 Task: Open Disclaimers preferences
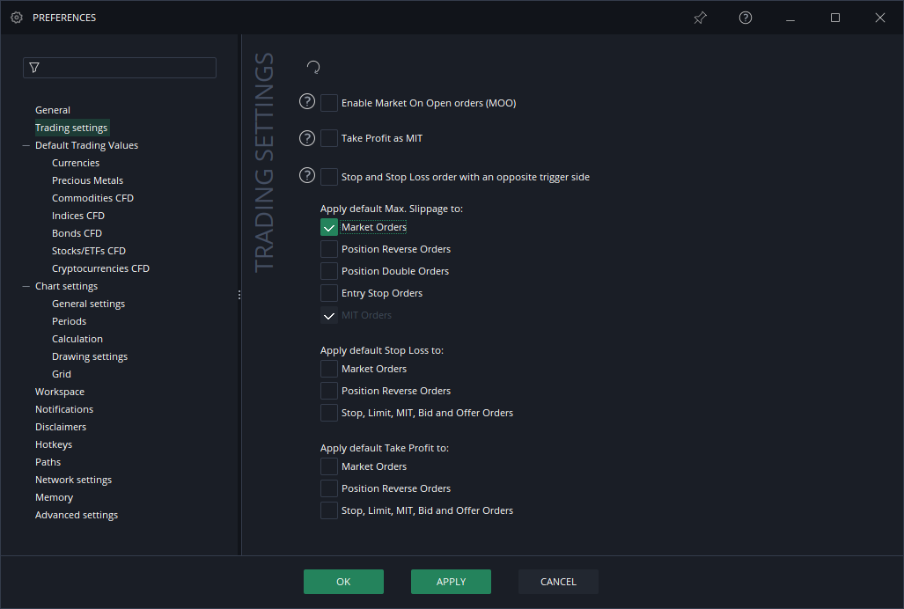[61, 427]
